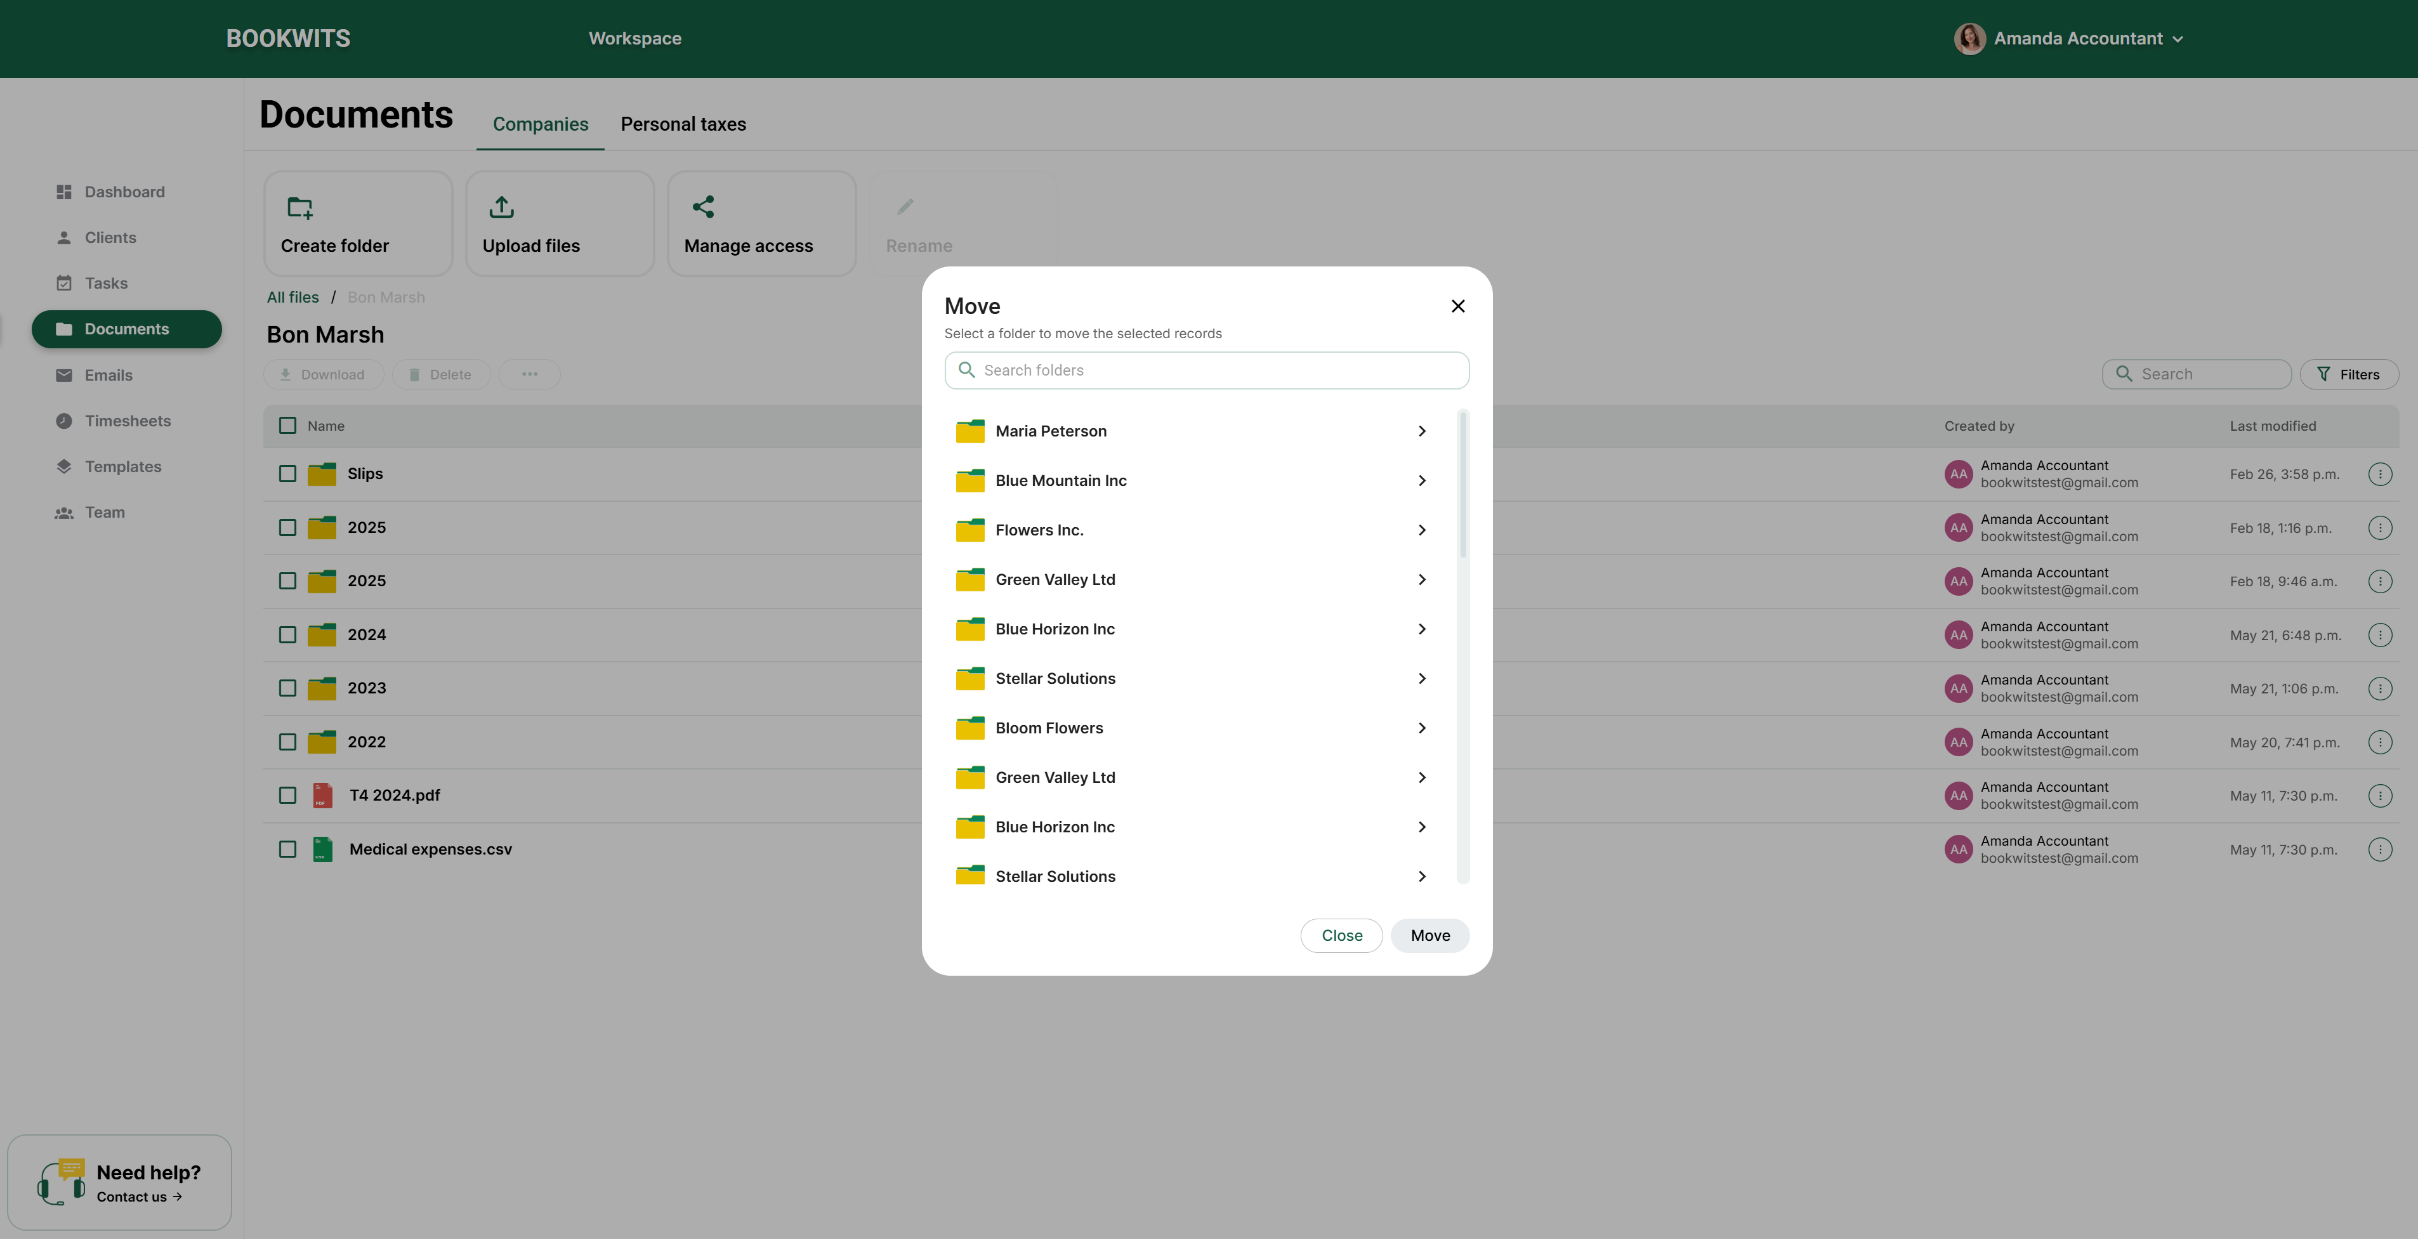Click the Filters funnel icon
Viewport: 2418px width, 1239px height.
(x=2323, y=374)
